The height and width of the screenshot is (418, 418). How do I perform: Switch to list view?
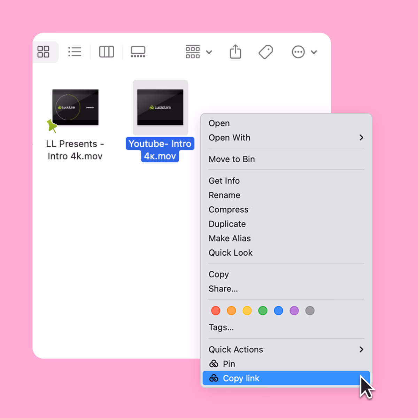75,52
